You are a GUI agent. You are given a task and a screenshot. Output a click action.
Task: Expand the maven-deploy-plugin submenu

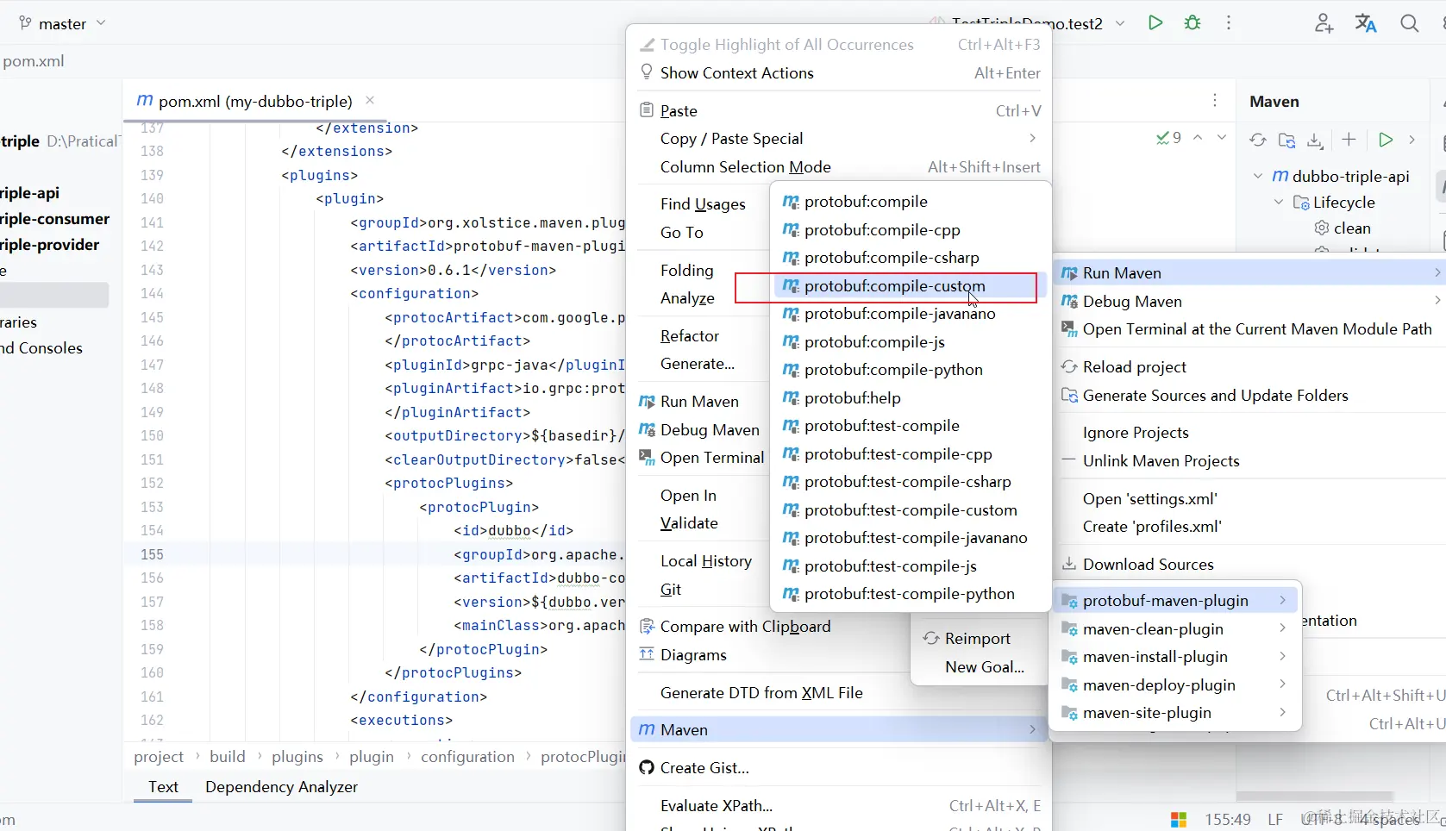tap(1177, 685)
